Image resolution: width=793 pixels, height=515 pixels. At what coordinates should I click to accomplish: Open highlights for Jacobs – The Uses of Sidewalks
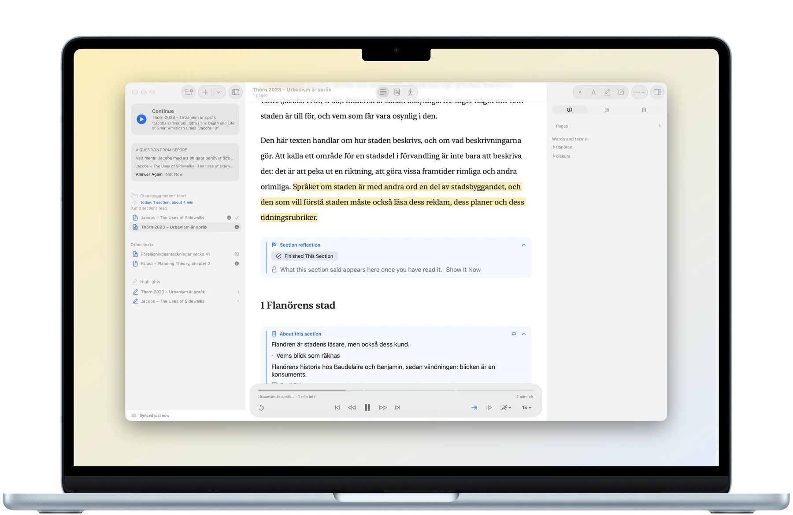coord(185,301)
